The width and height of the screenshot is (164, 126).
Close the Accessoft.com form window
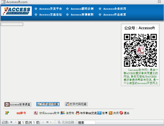(159, 2)
